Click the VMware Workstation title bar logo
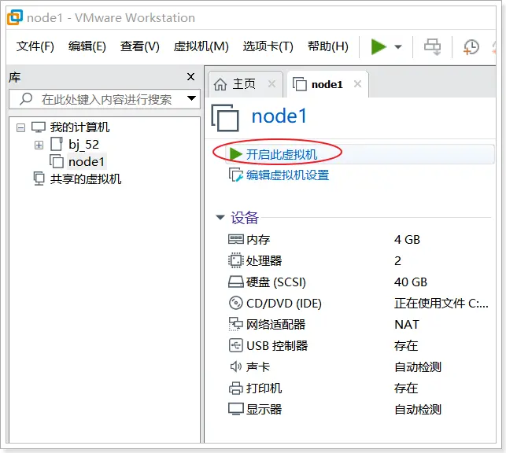Screen dimensions: 506x453 (x=15, y=17)
